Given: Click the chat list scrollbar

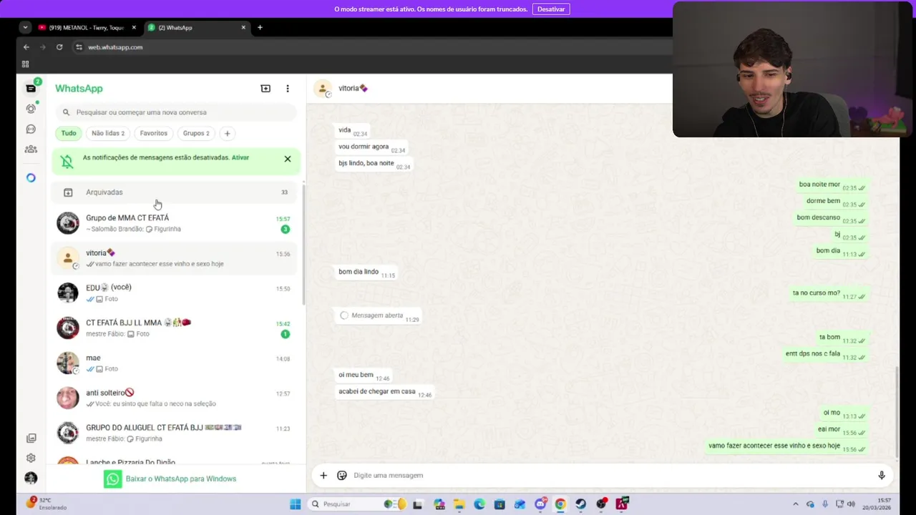Looking at the screenshot, I should click(x=304, y=243).
